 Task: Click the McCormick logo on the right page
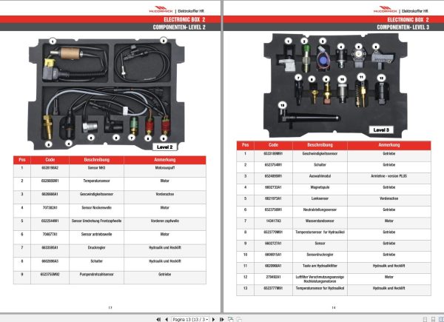pos(385,10)
